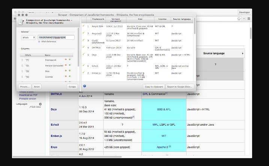Run the Scrape button
This screenshot has height=166, width=269.
(x=72, y=87)
